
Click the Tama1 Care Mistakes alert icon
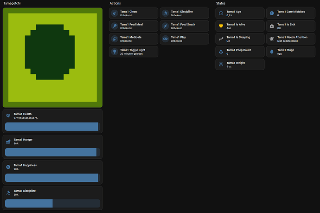[x=272, y=13]
